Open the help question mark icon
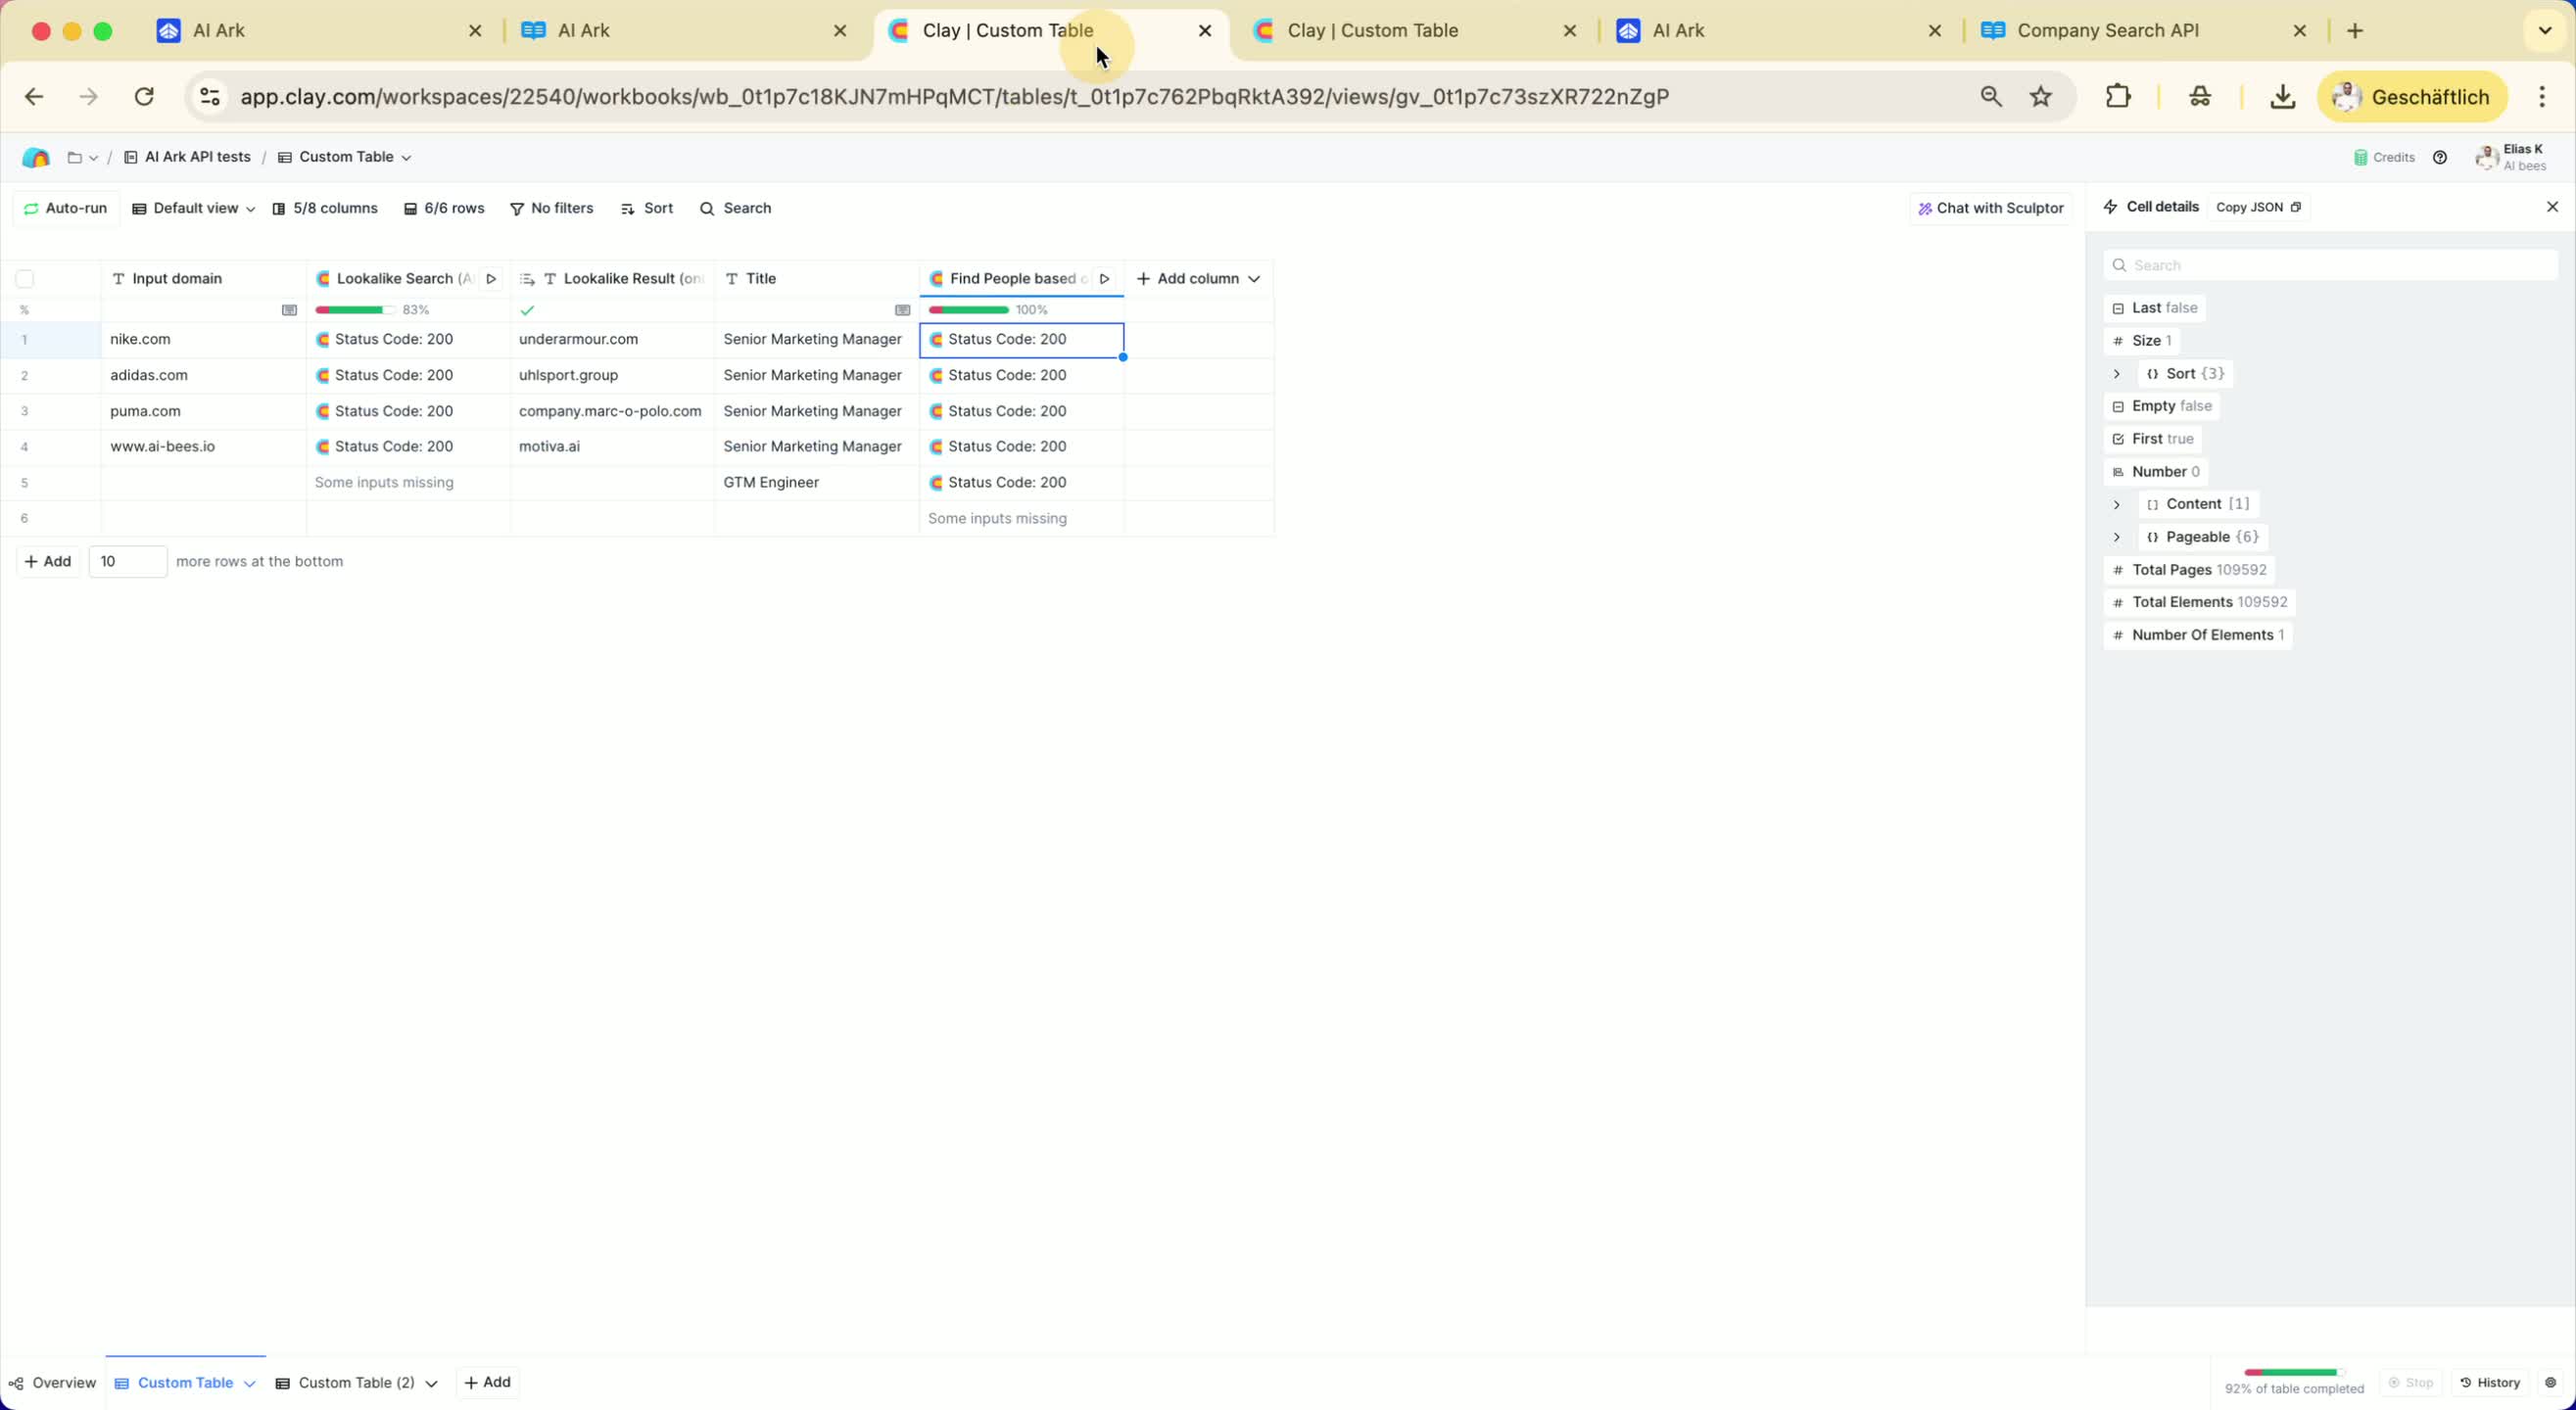This screenshot has height=1410, width=2576. pyautogui.click(x=2440, y=157)
